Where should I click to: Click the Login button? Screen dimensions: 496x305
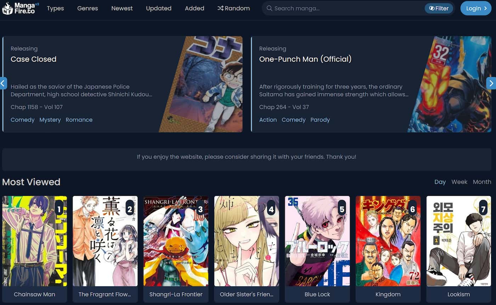pos(476,8)
